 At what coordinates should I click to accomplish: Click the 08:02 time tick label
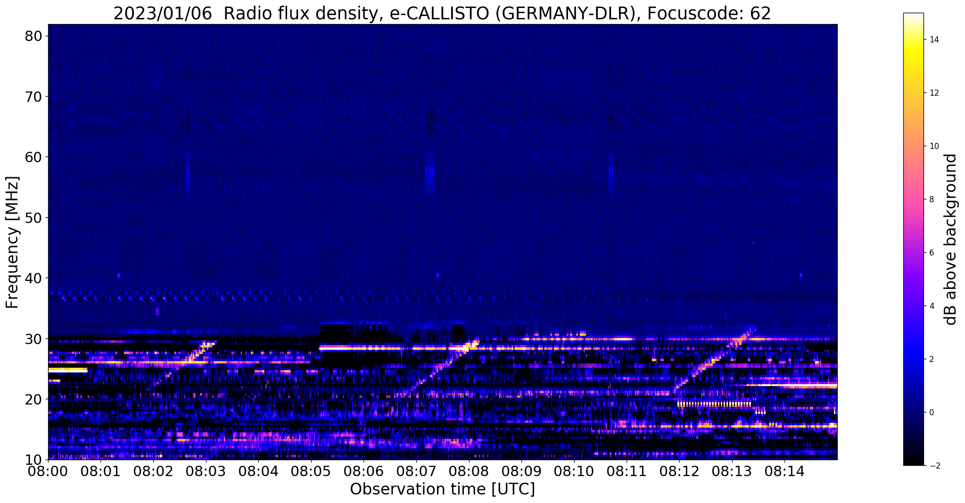(153, 471)
